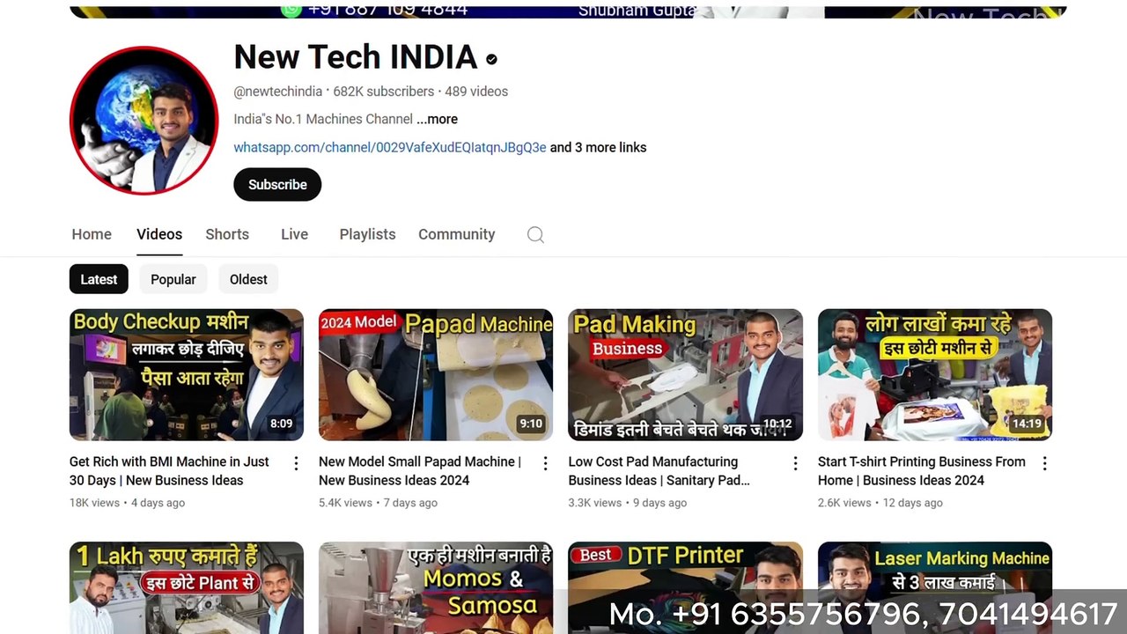Click the channel search magnifier icon

pyautogui.click(x=535, y=234)
